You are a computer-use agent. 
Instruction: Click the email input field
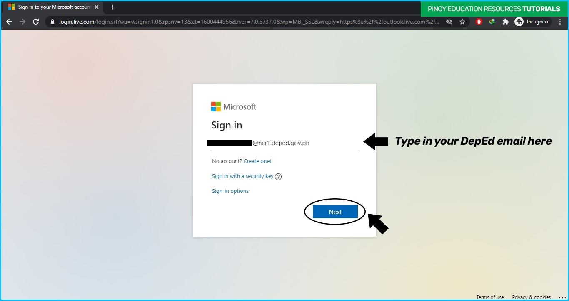coord(284,143)
